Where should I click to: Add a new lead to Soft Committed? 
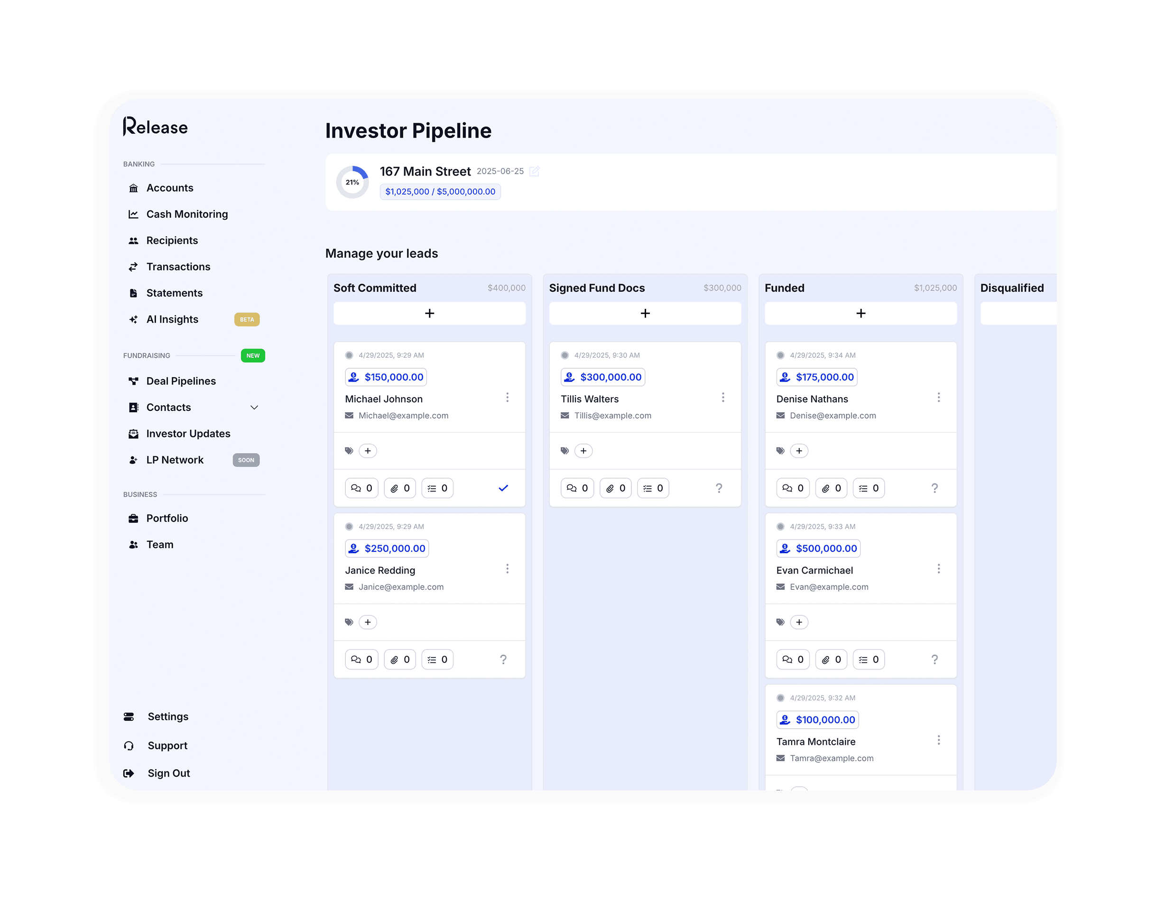point(429,314)
